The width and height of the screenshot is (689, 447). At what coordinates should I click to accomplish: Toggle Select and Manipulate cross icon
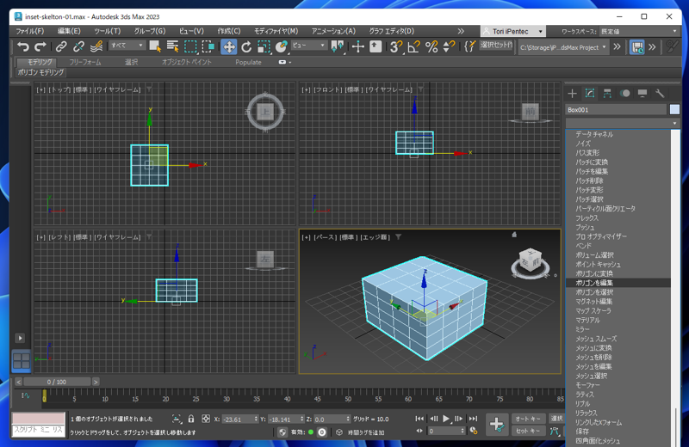pyautogui.click(x=358, y=46)
